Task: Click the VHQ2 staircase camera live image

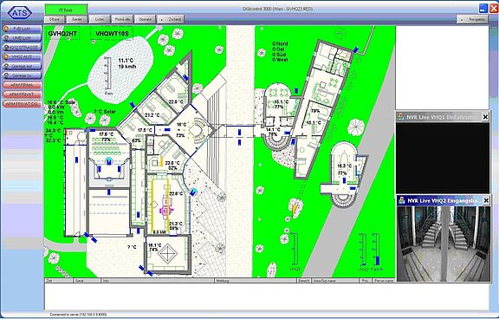Action: point(444,244)
